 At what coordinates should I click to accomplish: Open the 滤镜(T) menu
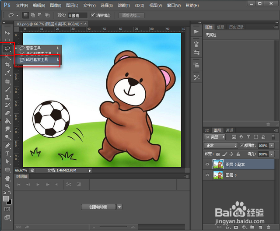click(124, 6)
